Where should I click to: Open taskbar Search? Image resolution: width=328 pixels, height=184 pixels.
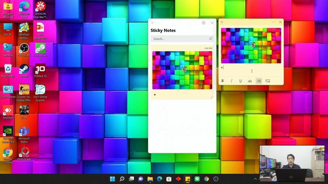[122, 179]
